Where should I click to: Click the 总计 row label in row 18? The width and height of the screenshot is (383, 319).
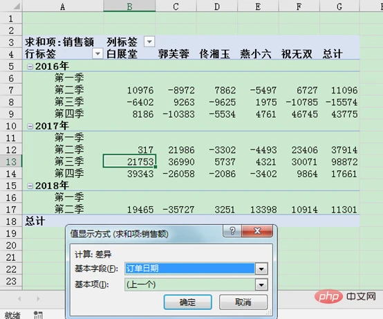coord(35,221)
